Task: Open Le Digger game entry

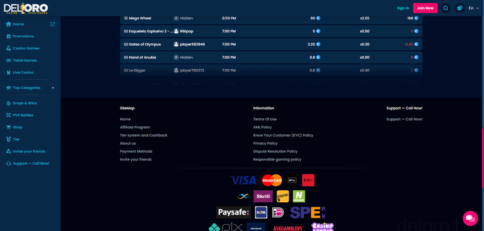Action: [271, 70]
